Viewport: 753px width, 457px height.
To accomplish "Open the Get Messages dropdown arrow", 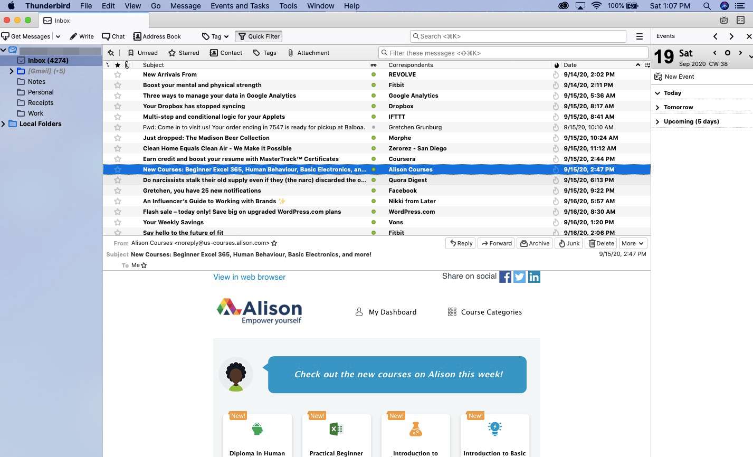I will tap(58, 36).
